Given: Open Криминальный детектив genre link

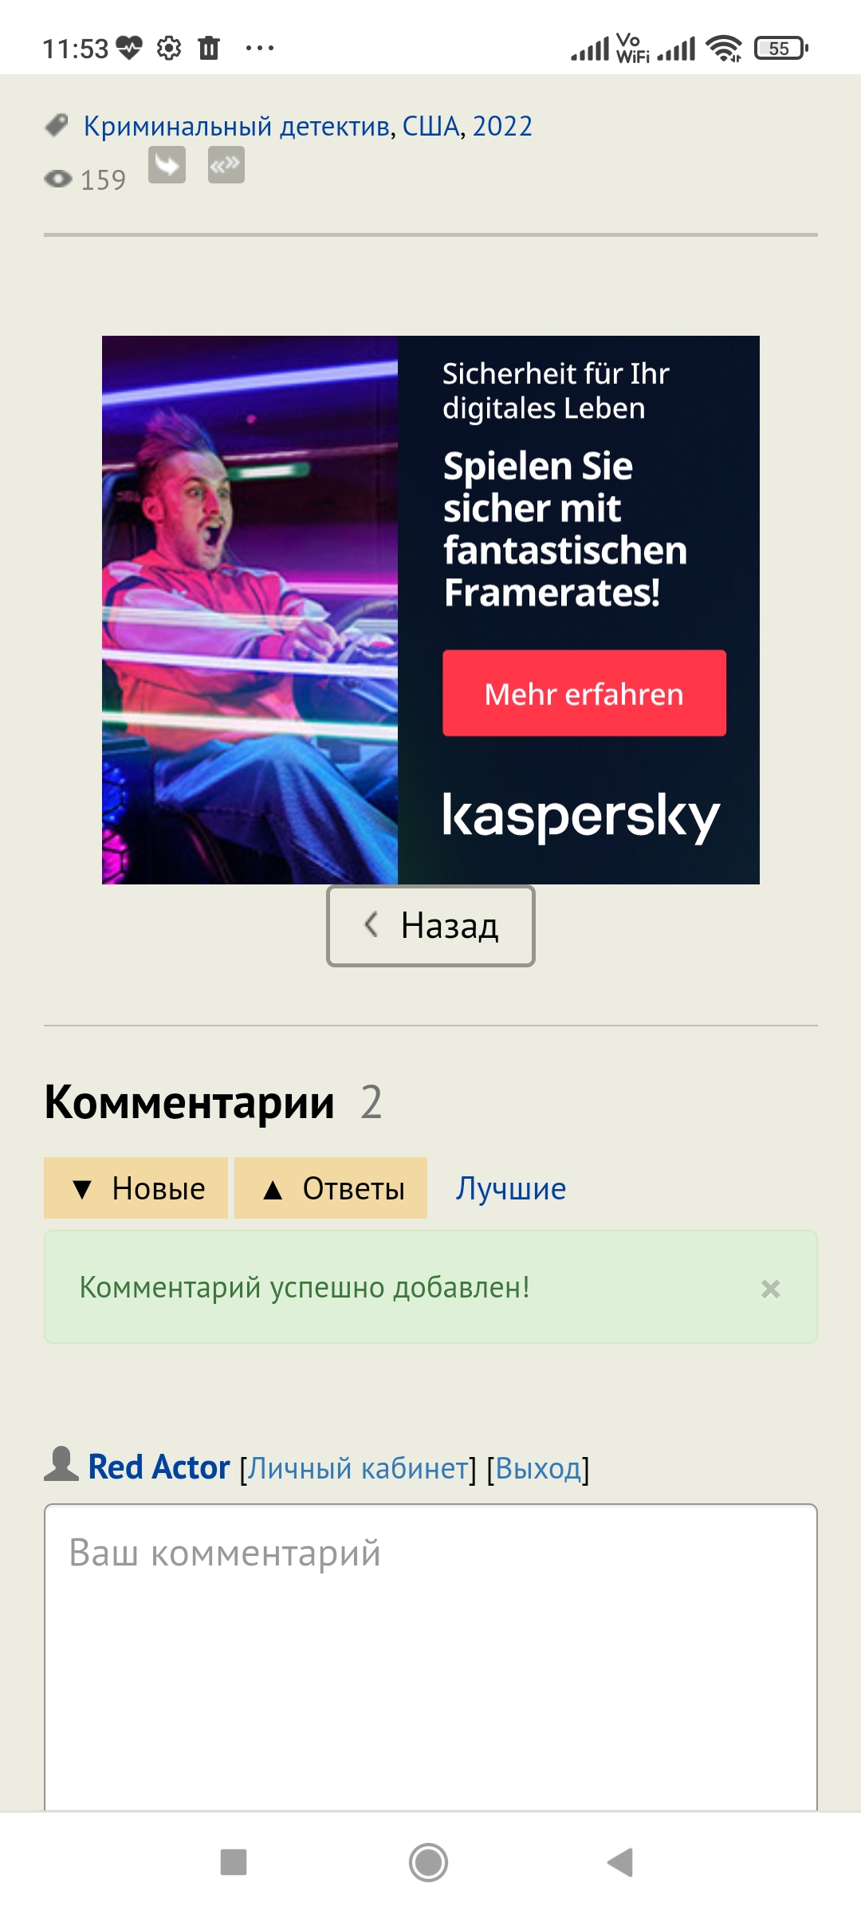Looking at the screenshot, I should coord(237,126).
